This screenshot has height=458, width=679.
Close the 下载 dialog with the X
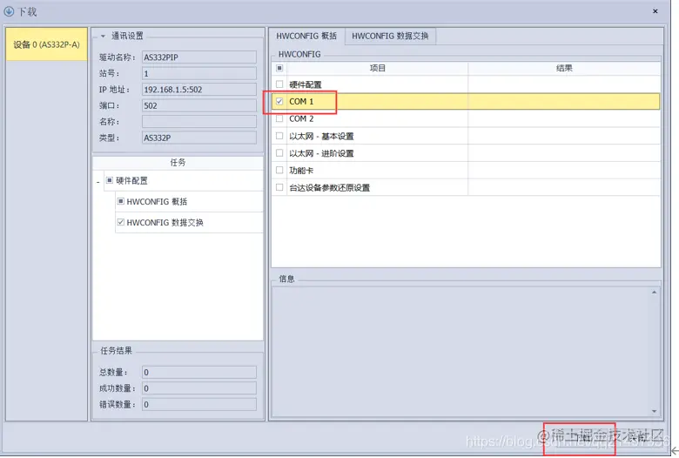(655, 11)
